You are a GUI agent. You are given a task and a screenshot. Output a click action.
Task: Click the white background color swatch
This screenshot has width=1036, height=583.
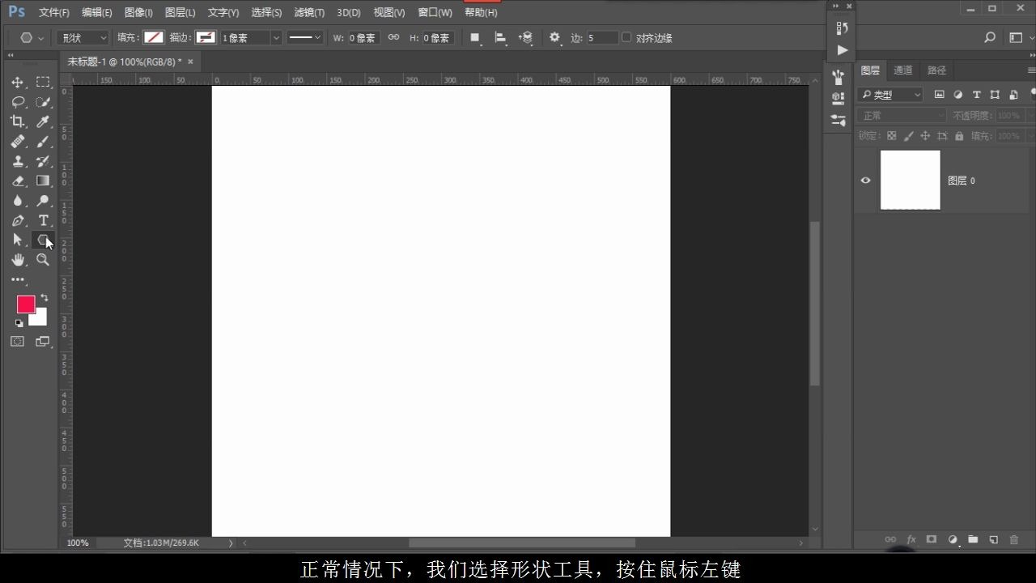coord(40,319)
